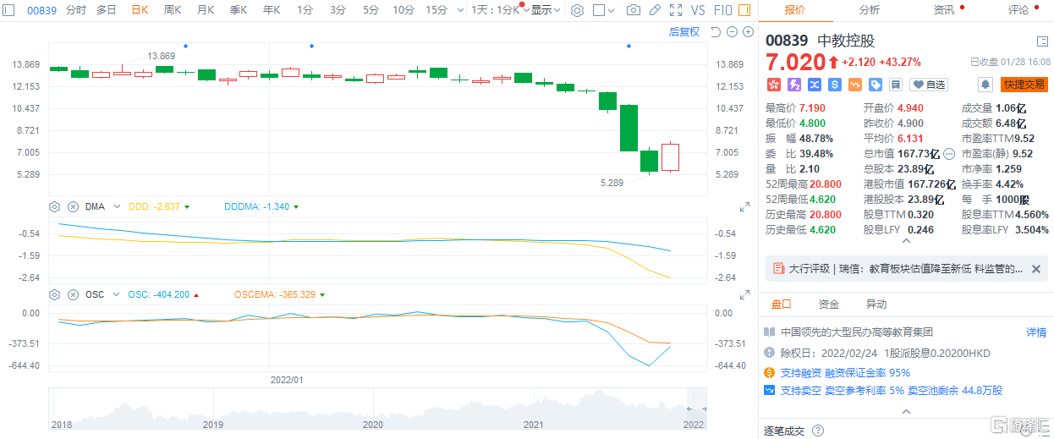This screenshot has height=439, width=1054.
Task: Zoom out chart with minus icon
Action: (x=732, y=32)
